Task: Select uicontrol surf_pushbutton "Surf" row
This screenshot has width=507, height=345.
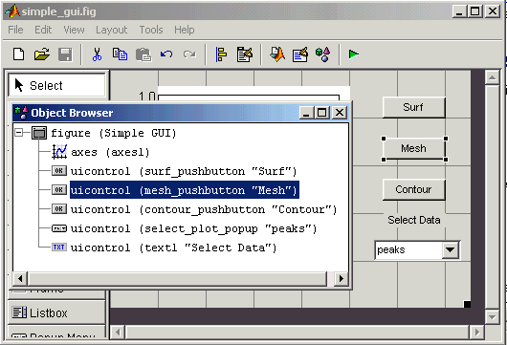Action: 184,171
